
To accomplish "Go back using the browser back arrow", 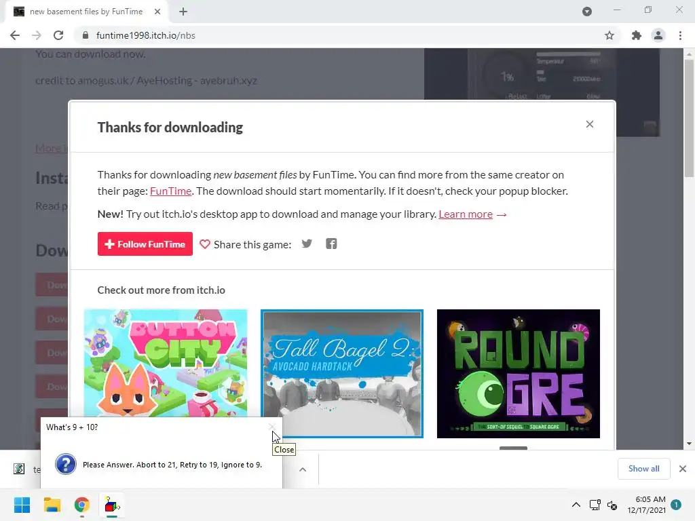I will click(x=15, y=35).
